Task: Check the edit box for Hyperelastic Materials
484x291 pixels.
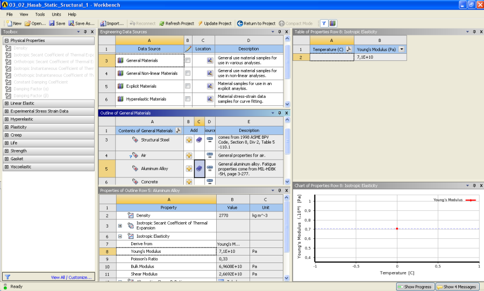Action: tap(188, 99)
